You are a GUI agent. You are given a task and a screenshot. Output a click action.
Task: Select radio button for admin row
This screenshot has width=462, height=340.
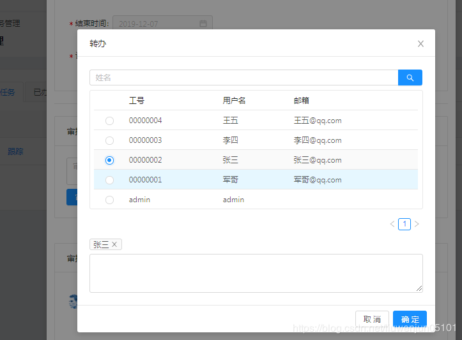[x=110, y=200]
